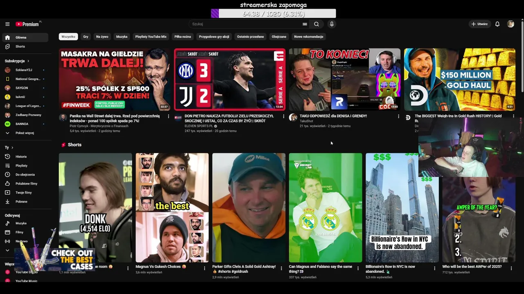
Task: Click the YouTube Premium logo
Action: click(28, 24)
